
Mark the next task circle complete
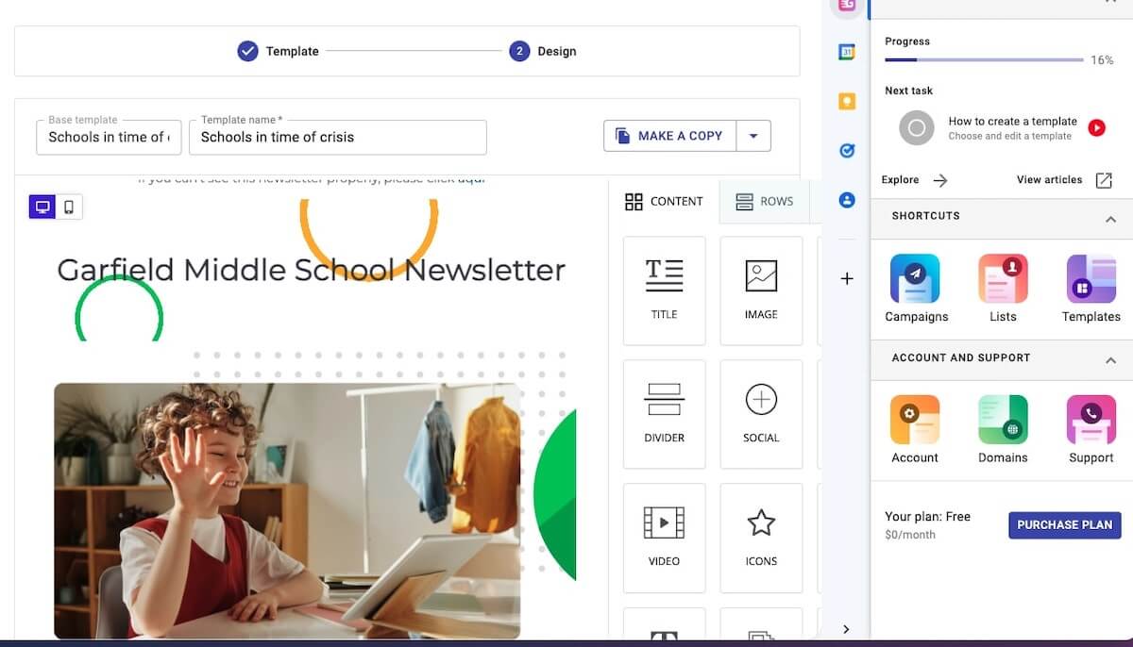point(916,127)
